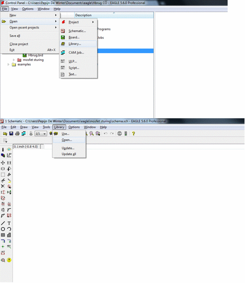Open Project submenu in Control Panel

click(x=78, y=22)
